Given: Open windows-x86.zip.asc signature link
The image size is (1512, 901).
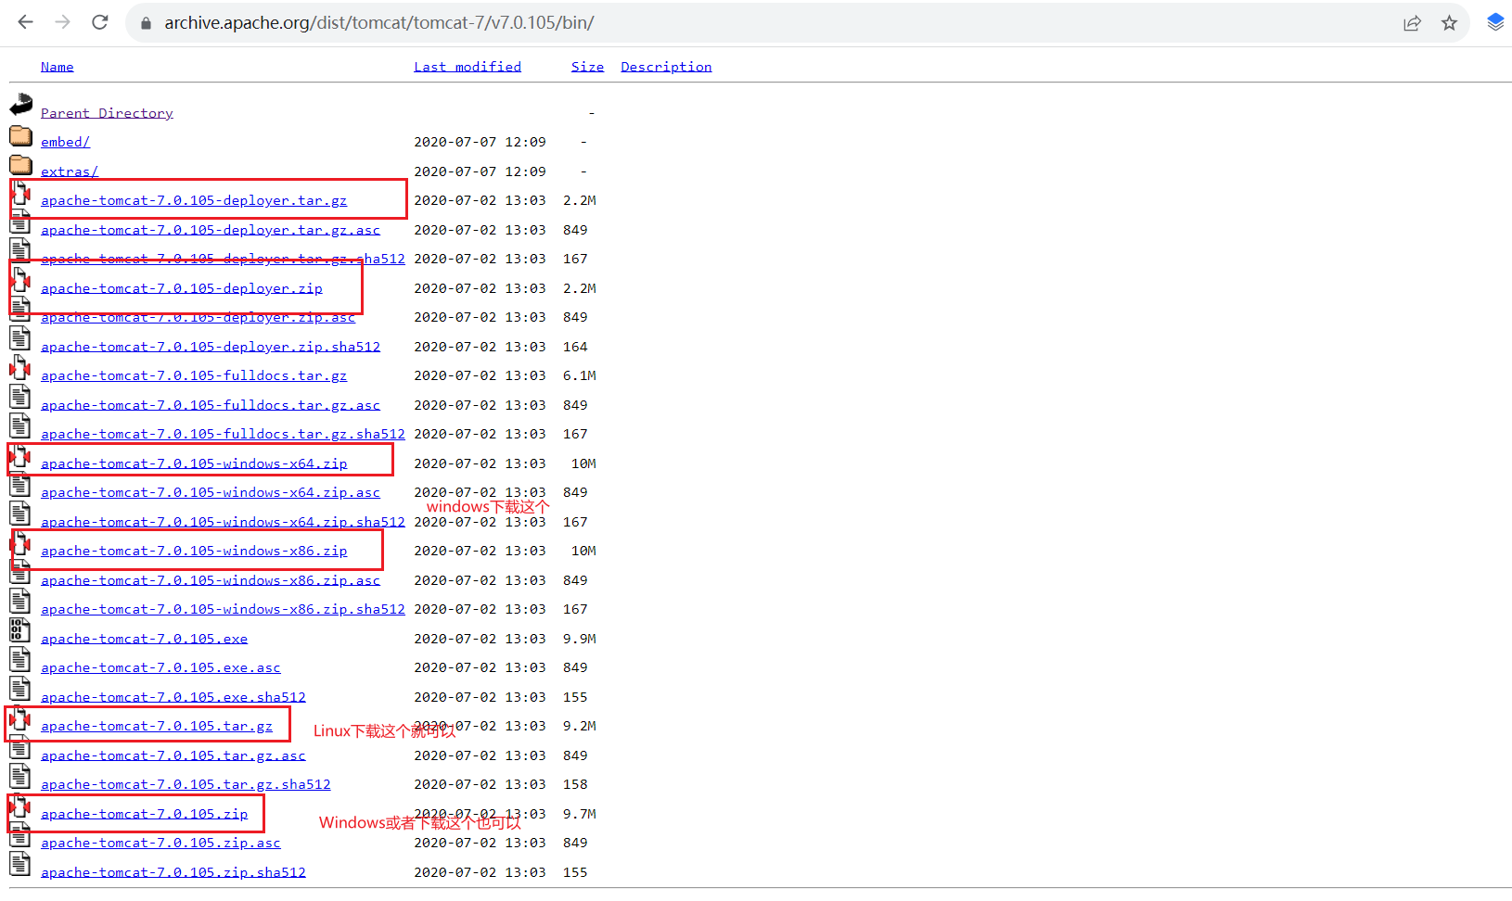Looking at the screenshot, I should pos(211,580).
